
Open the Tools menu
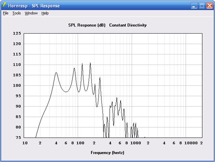tap(16, 13)
